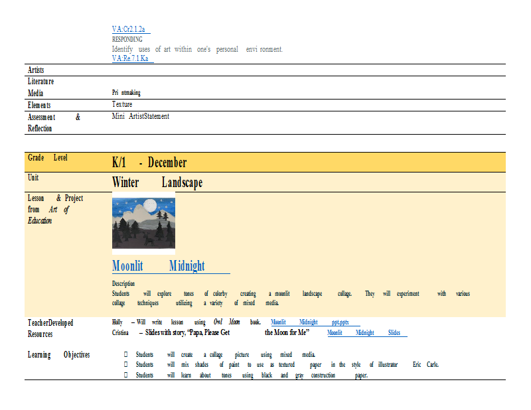
Task: Click the 'Papa, Please Get the Moon' text
Action: pos(250,332)
